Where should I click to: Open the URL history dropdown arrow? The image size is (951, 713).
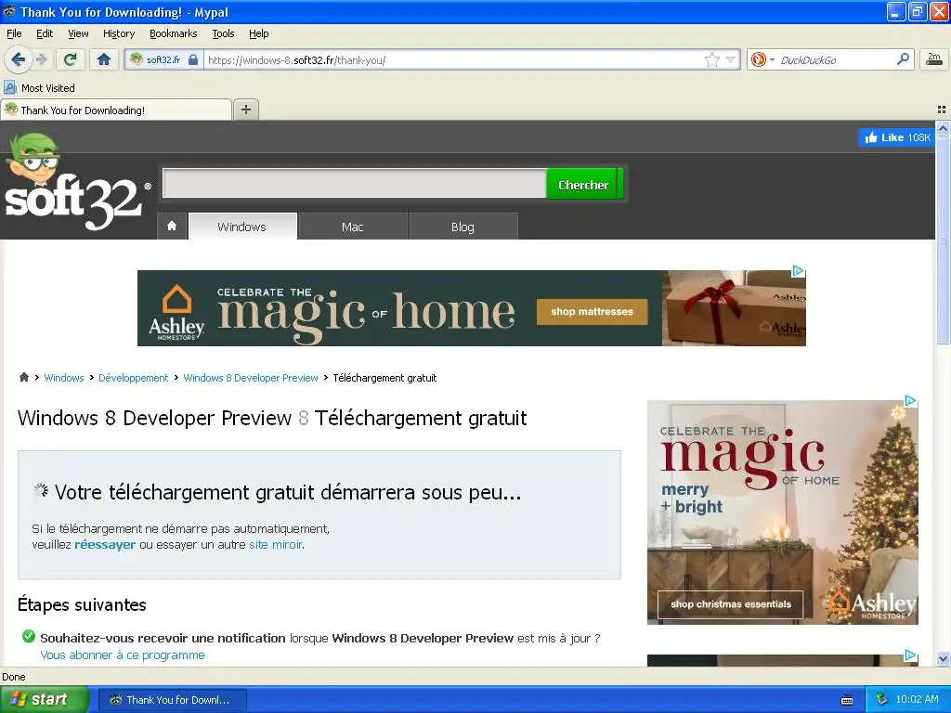730,59
